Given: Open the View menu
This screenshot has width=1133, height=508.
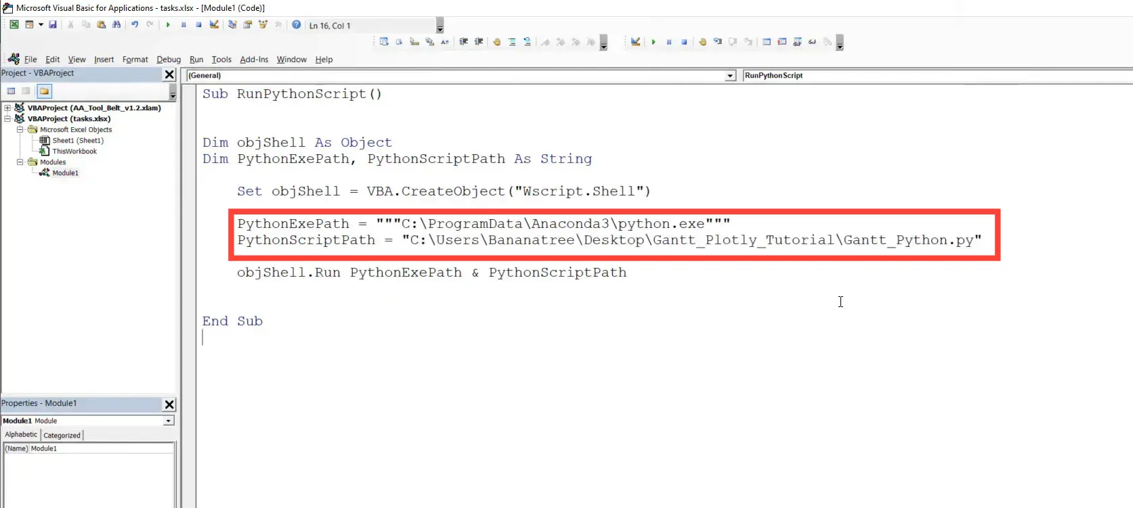Looking at the screenshot, I should [x=77, y=60].
